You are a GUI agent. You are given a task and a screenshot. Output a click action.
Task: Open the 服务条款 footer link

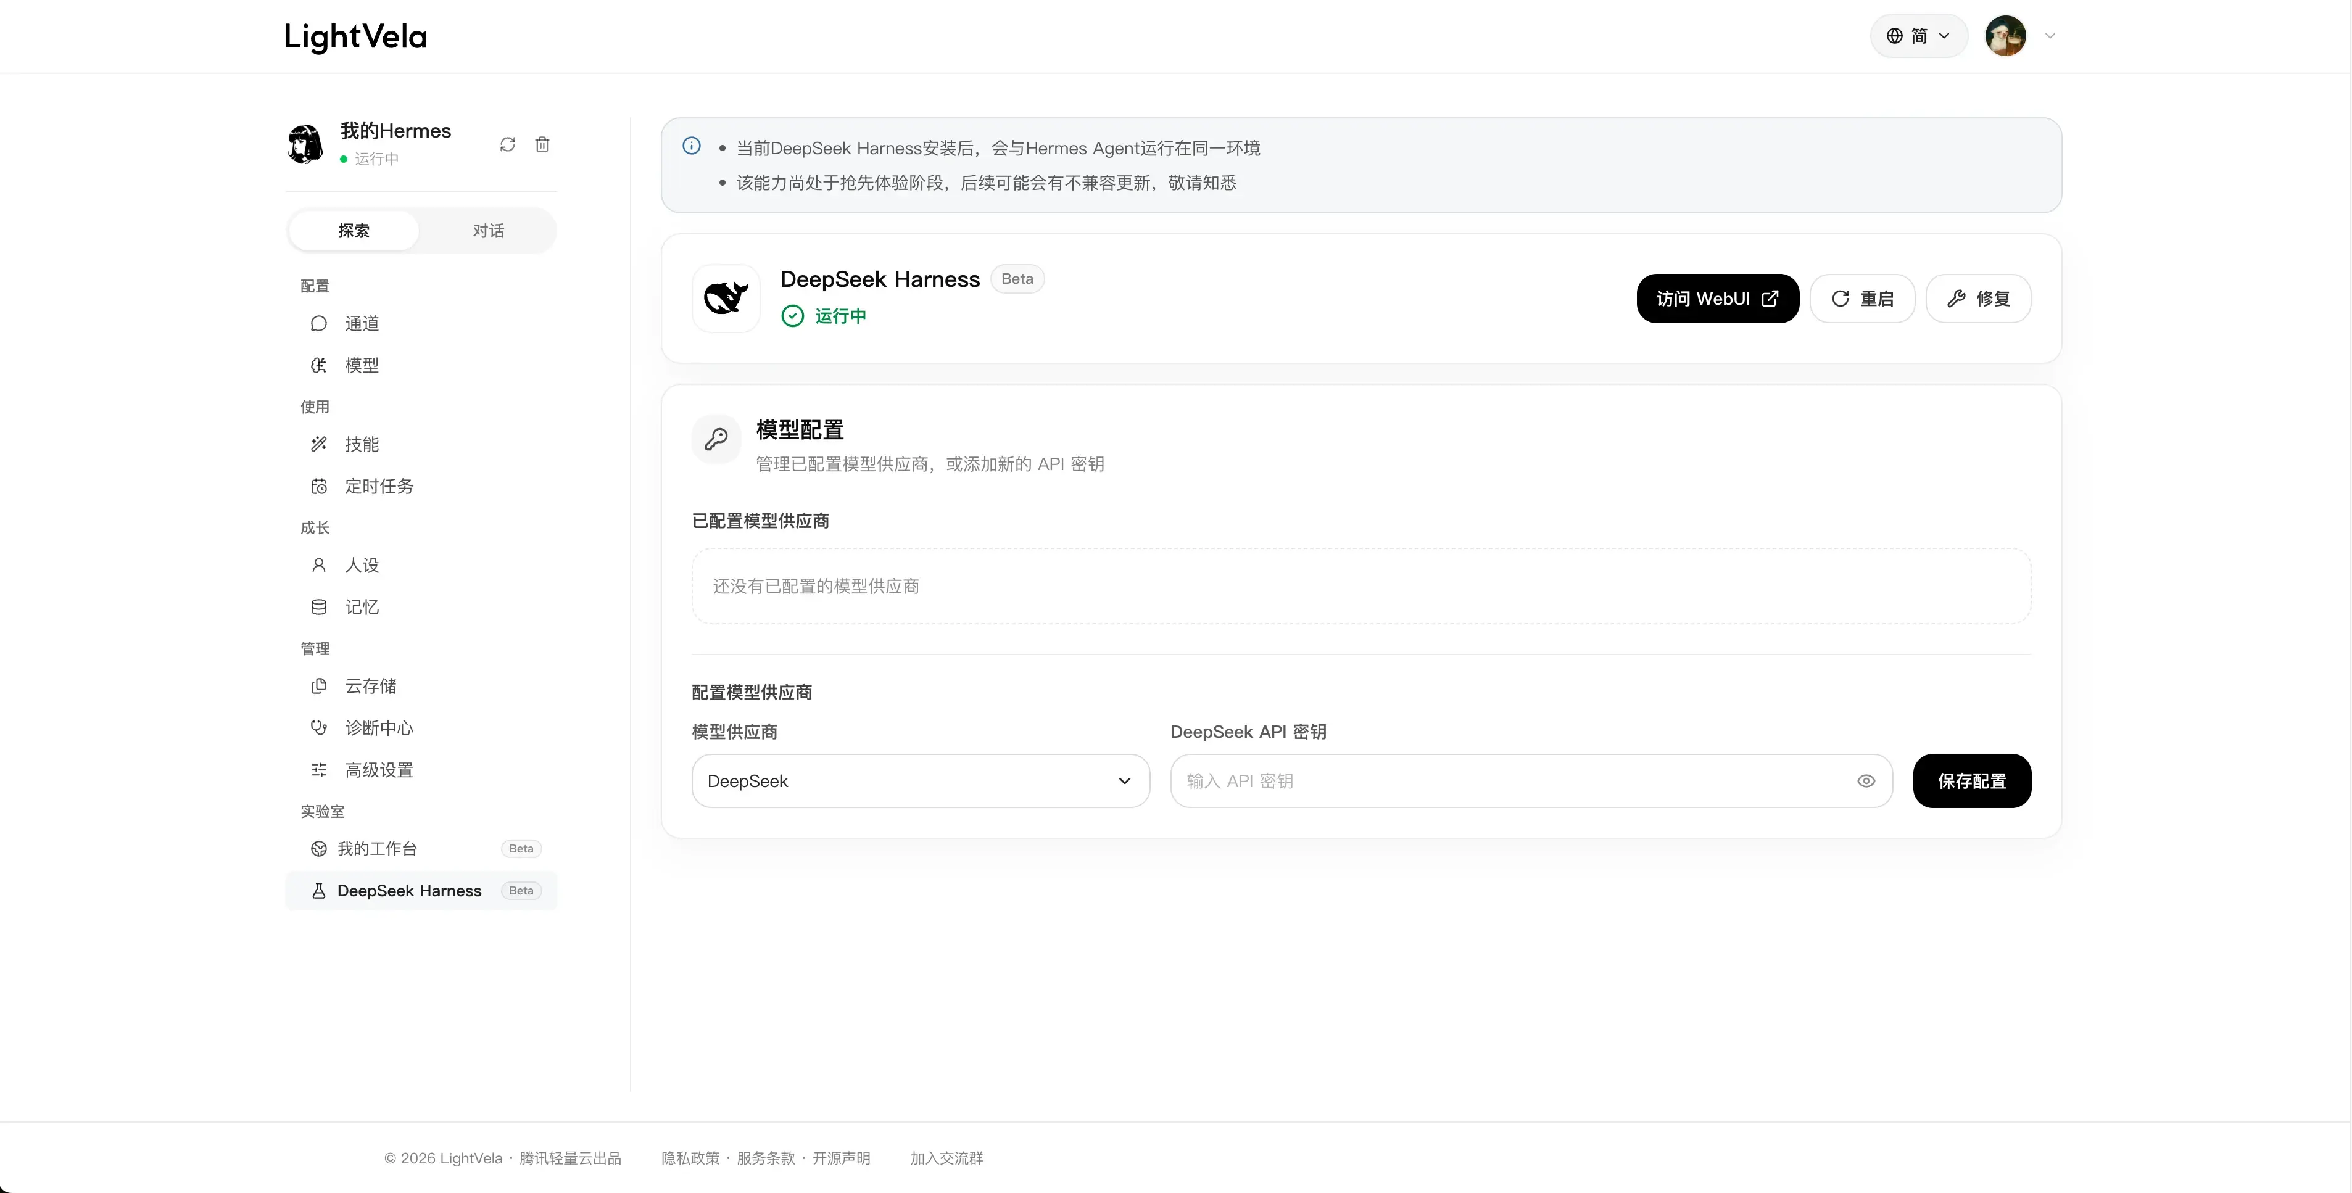[x=766, y=1158]
